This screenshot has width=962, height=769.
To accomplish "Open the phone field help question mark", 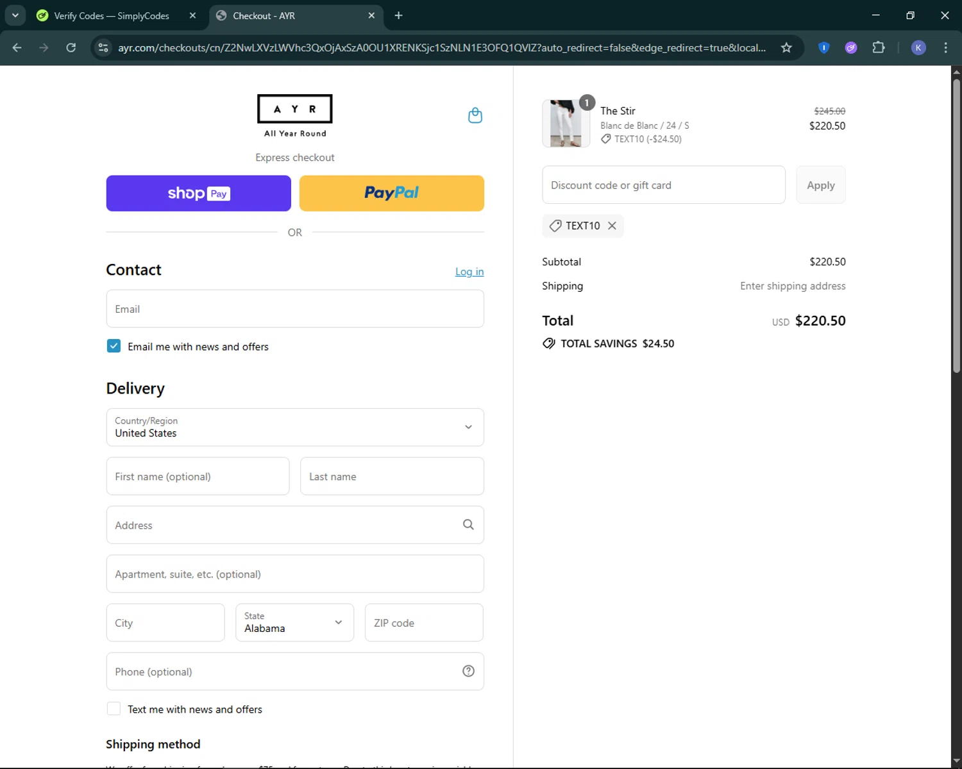I will [x=468, y=671].
